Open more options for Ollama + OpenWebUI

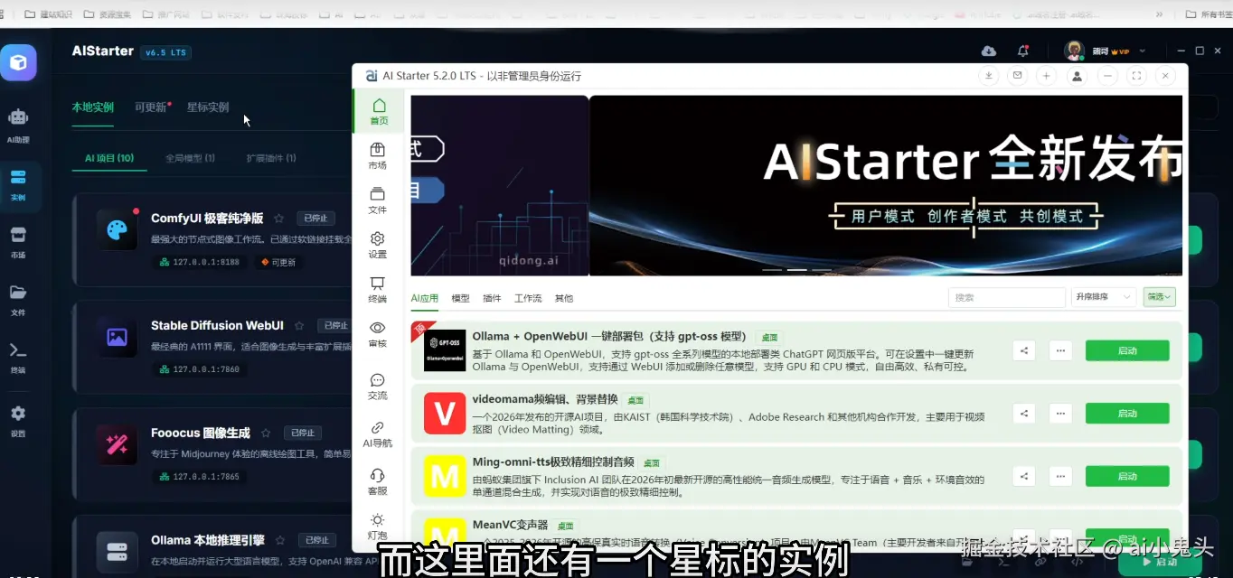[x=1060, y=350]
